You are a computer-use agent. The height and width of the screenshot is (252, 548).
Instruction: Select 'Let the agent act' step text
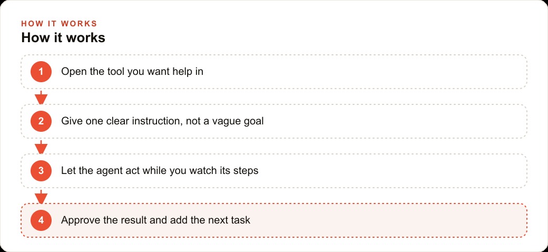click(160, 171)
